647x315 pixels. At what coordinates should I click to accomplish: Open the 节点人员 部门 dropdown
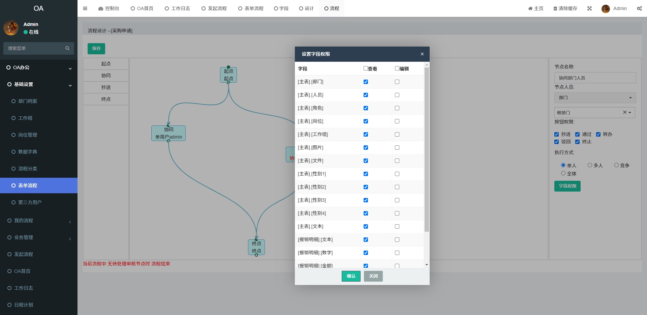(595, 98)
